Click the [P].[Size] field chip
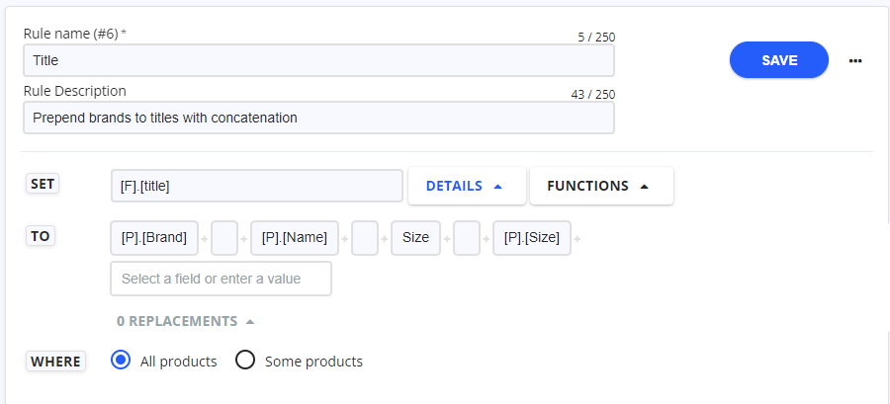Screen dimensions: 890x404 pyautogui.click(x=532, y=238)
